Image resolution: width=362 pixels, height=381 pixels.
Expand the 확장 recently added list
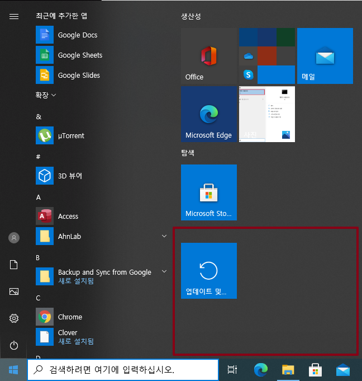point(46,95)
